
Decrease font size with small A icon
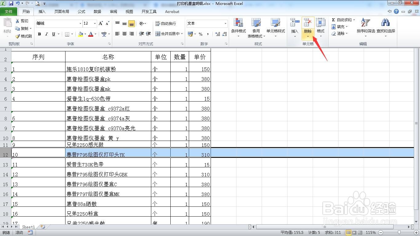point(107,23)
